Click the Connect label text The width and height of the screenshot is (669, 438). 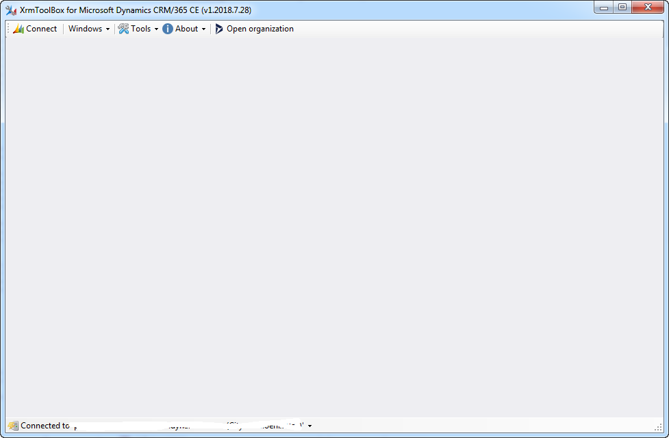click(41, 29)
